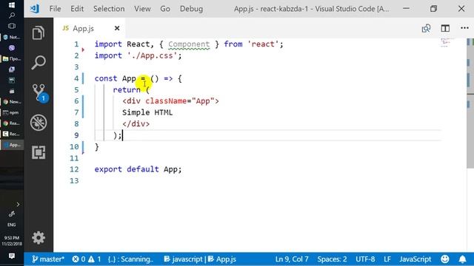474x266 pixels.
Task: Open the Go menu
Action: point(165,9)
